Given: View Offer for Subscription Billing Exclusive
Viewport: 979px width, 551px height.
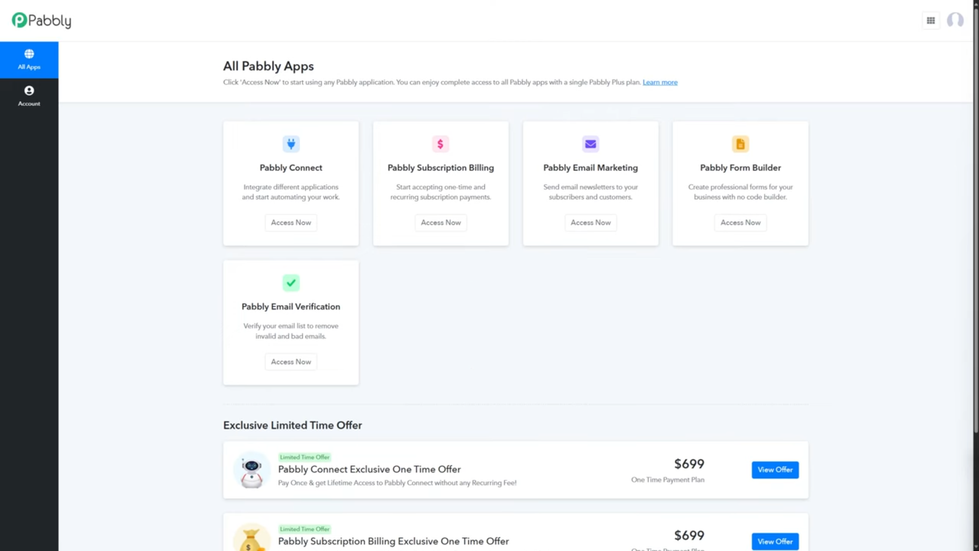Looking at the screenshot, I should pos(775,541).
